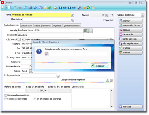Click the Observações text area
This screenshot has height=115, width=149.
[91, 98]
